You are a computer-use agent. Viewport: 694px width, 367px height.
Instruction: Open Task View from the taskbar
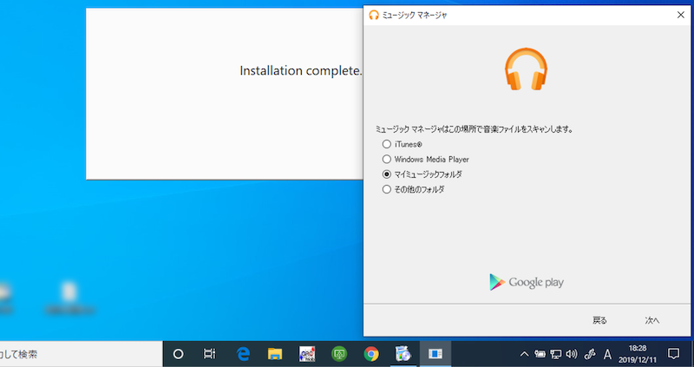(x=209, y=354)
